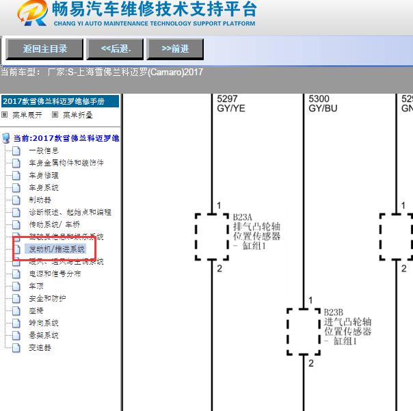This screenshot has height=411, width=413.
Task: Select the 车身修理 tree entry
Action: point(44,176)
